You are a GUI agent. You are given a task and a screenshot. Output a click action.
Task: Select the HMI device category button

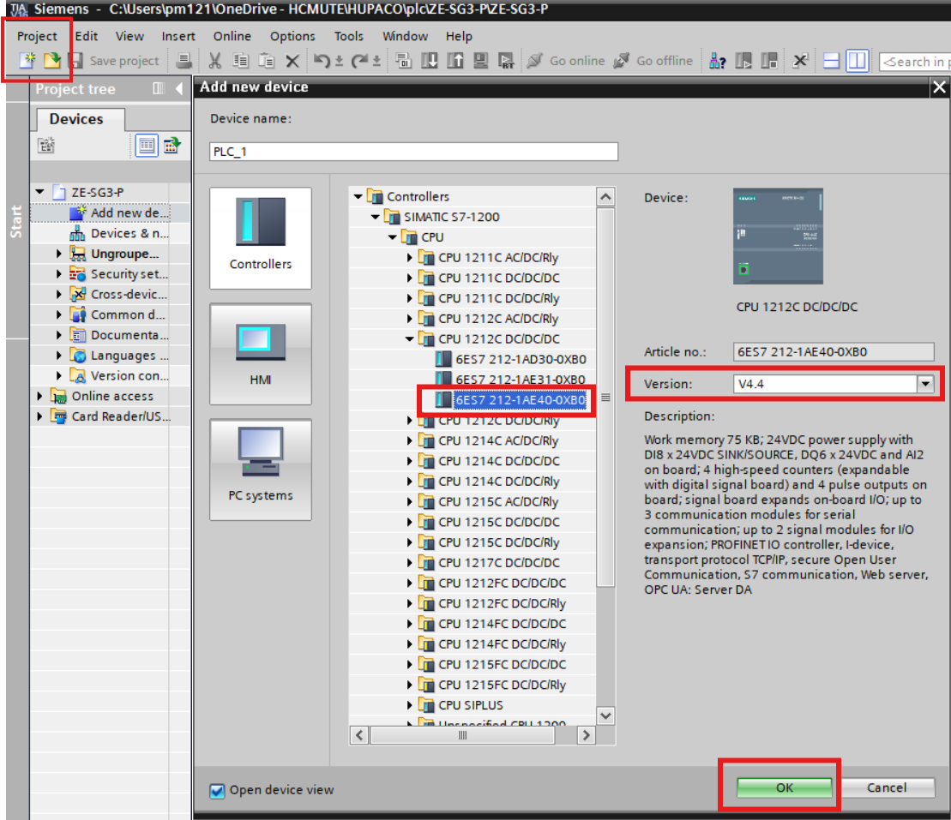[x=261, y=354]
